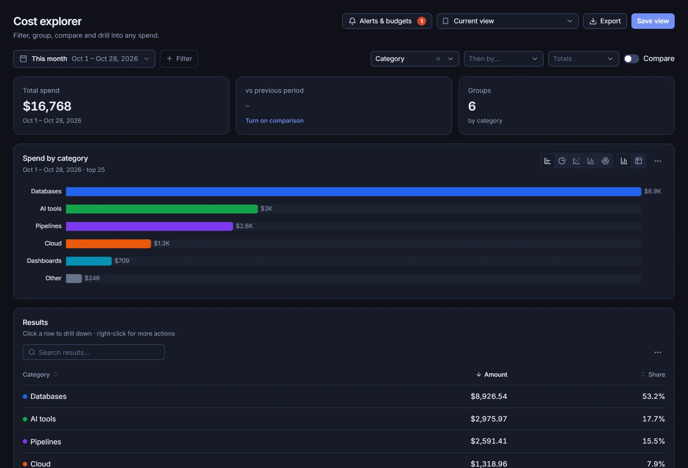Click the $16,768 total spend figure
The height and width of the screenshot is (468, 688).
pyautogui.click(x=47, y=106)
